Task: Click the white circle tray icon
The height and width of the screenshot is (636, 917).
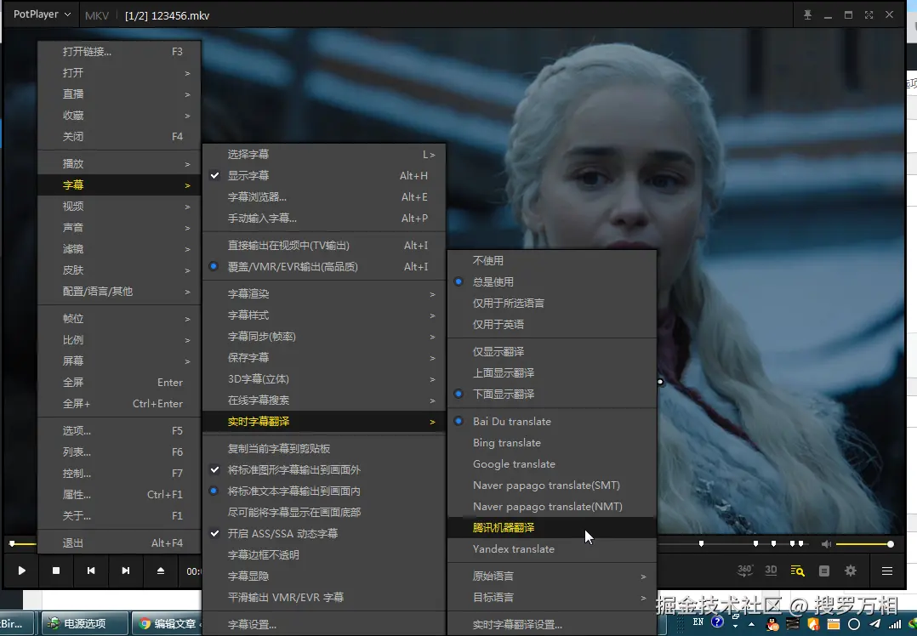Action: [x=854, y=624]
